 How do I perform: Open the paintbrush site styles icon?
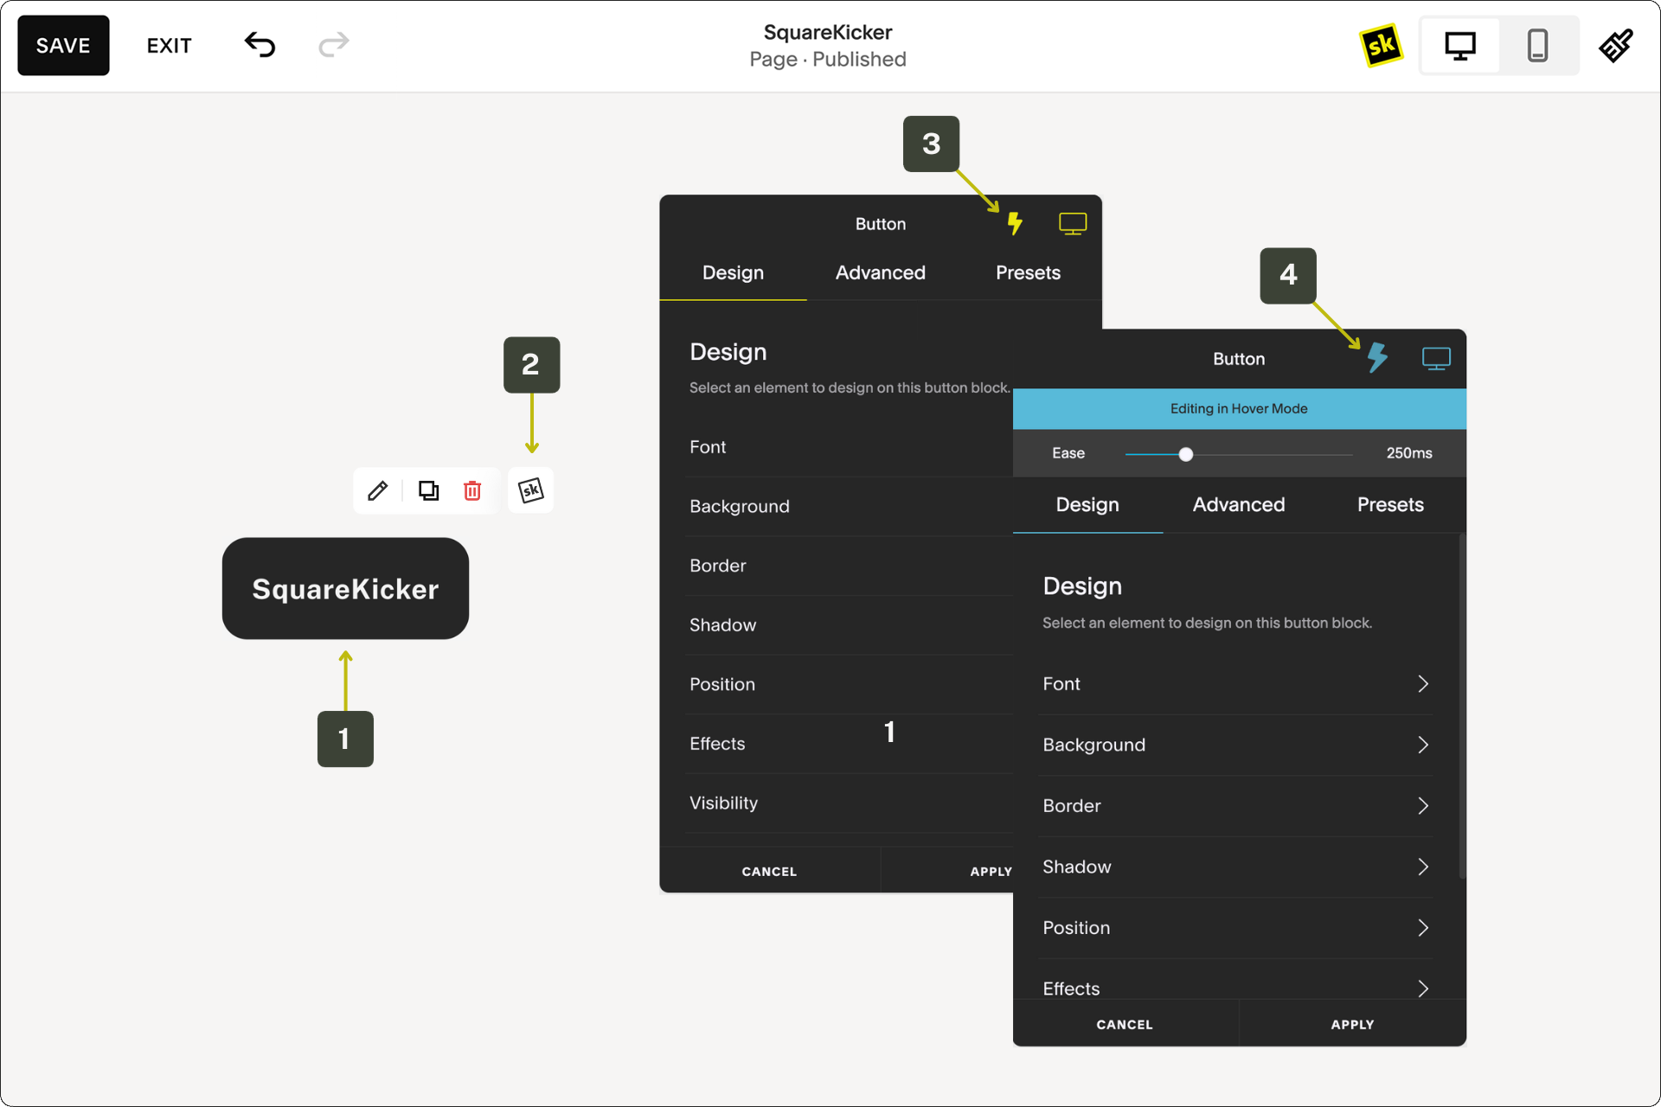click(x=1615, y=45)
